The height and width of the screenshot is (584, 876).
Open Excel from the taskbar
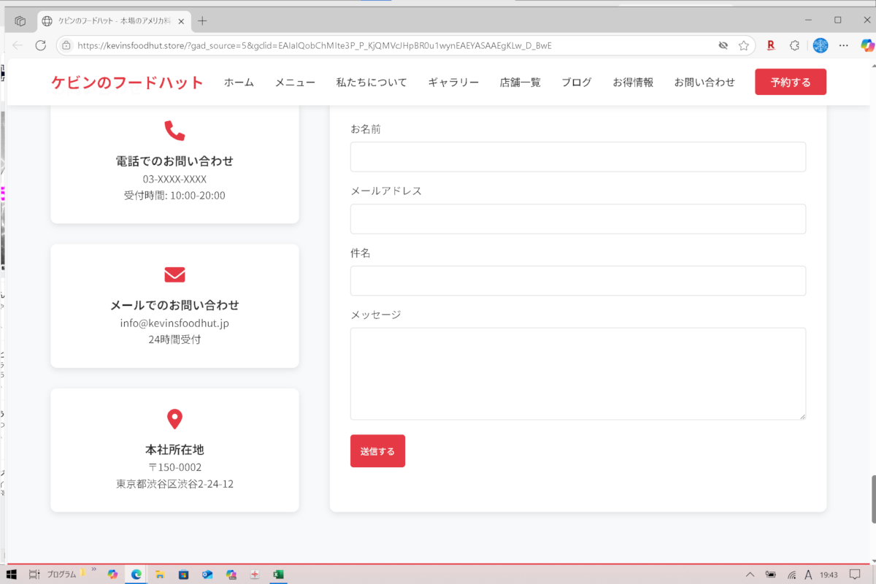[277, 575]
